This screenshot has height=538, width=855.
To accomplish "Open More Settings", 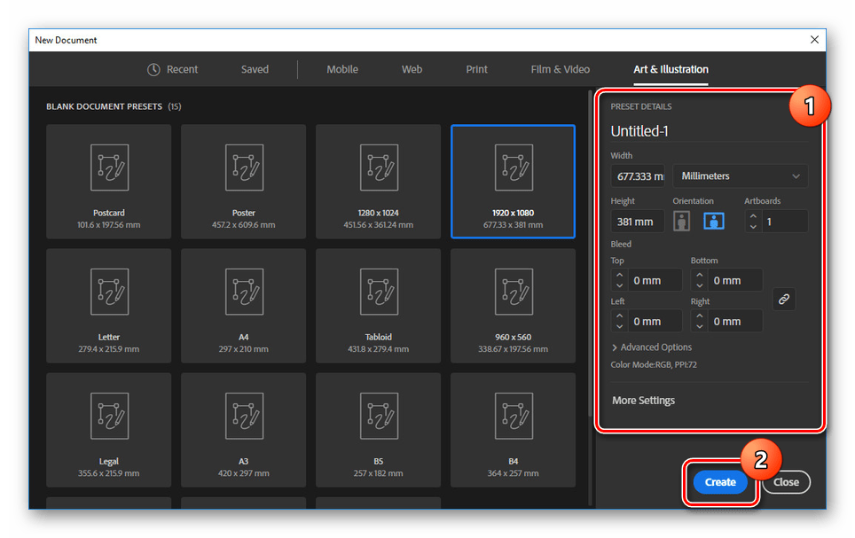I will click(643, 401).
